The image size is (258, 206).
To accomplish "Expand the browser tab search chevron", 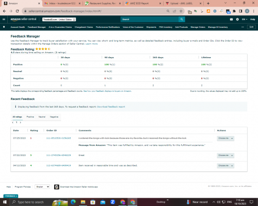I will click(x=225, y=3).
